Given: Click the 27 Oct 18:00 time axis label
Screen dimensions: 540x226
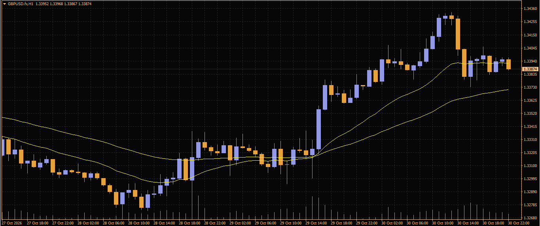Looking at the screenshot, I should pyautogui.click(x=38, y=223).
